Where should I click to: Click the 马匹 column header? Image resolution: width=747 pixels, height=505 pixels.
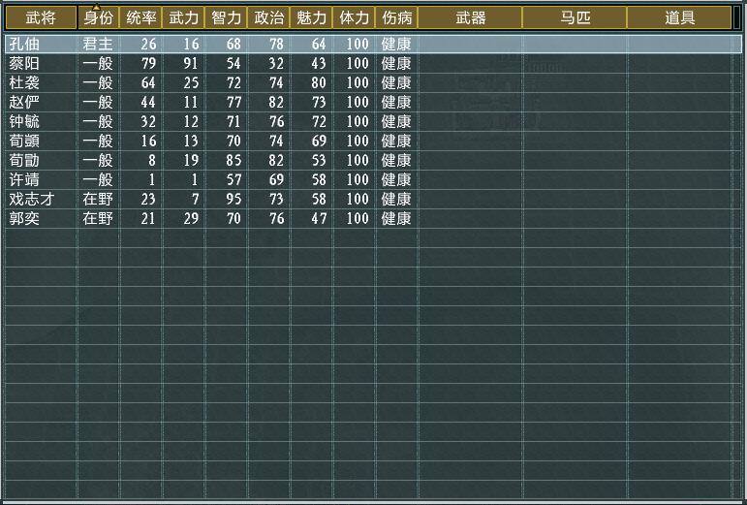tap(575, 18)
